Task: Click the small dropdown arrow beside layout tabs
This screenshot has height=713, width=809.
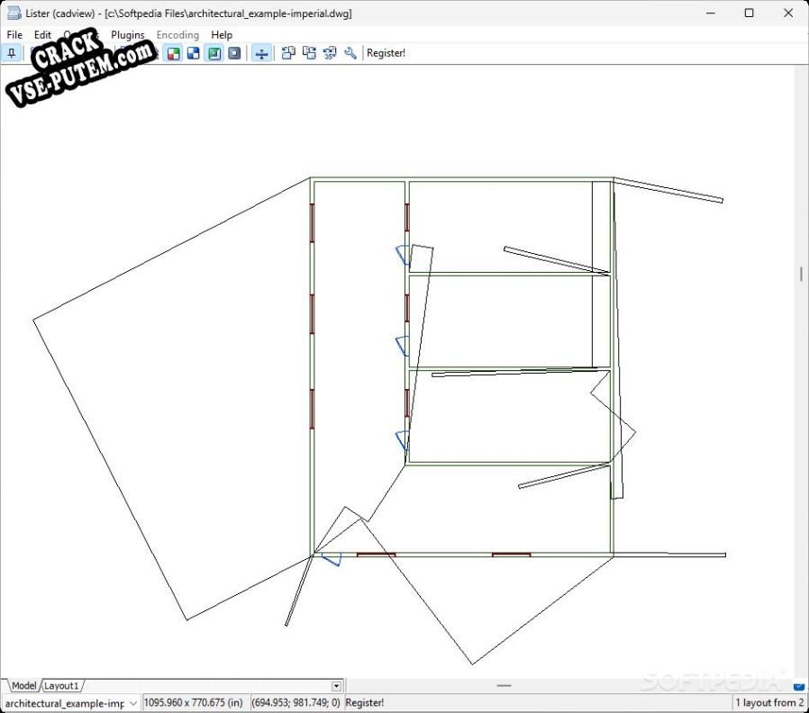Action: click(337, 686)
